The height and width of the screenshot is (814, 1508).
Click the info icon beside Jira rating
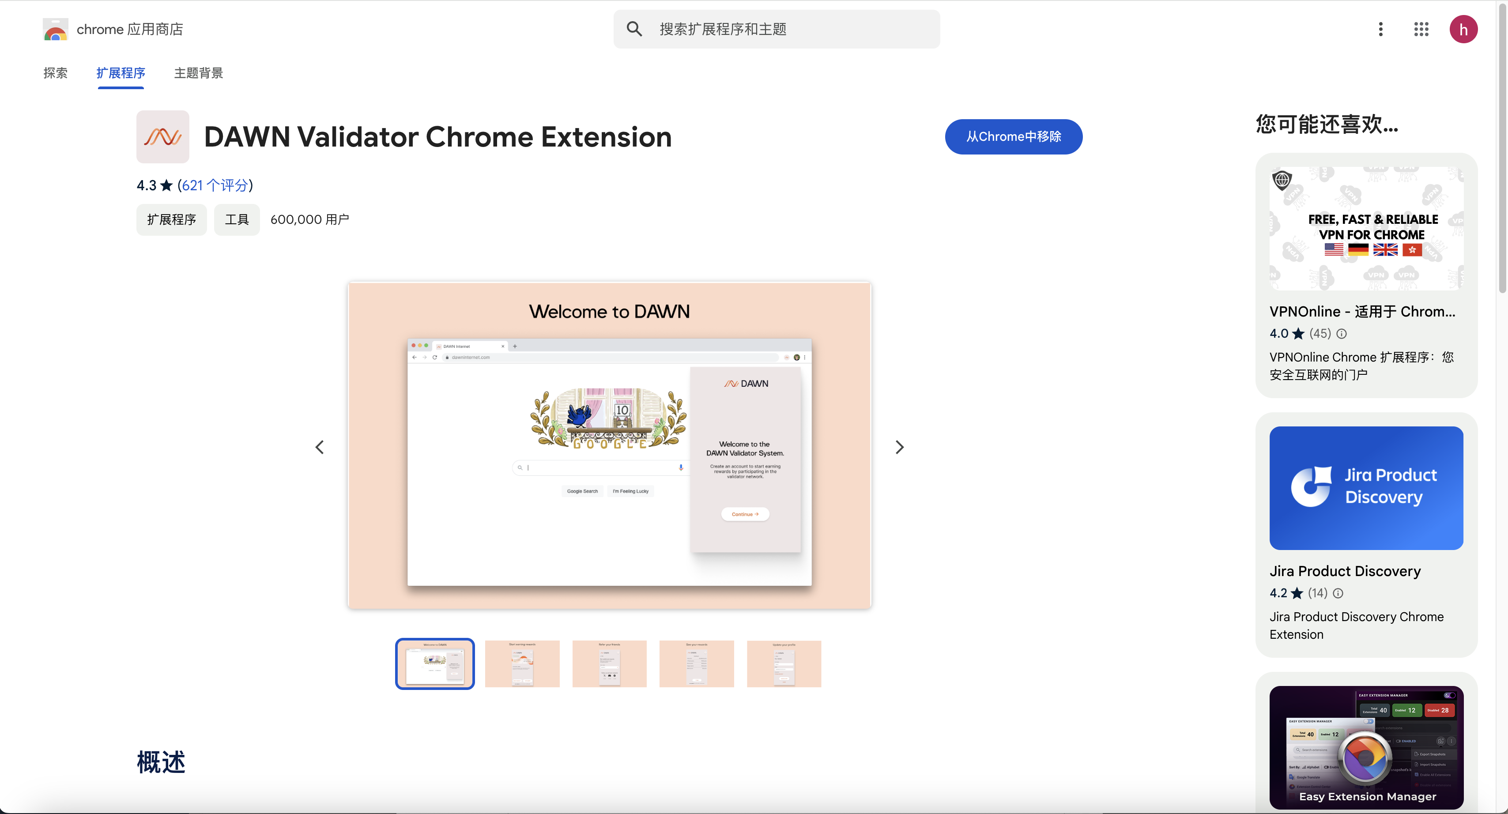[1338, 593]
